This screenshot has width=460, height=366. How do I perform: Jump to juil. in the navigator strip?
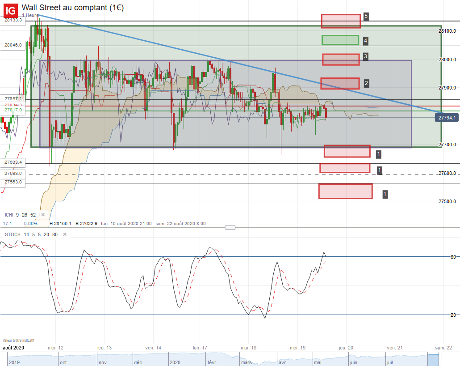390,362
